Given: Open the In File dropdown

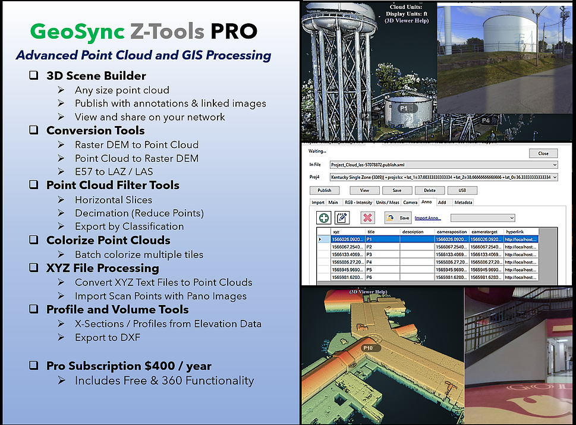Looking at the screenshot, I should [x=555, y=165].
